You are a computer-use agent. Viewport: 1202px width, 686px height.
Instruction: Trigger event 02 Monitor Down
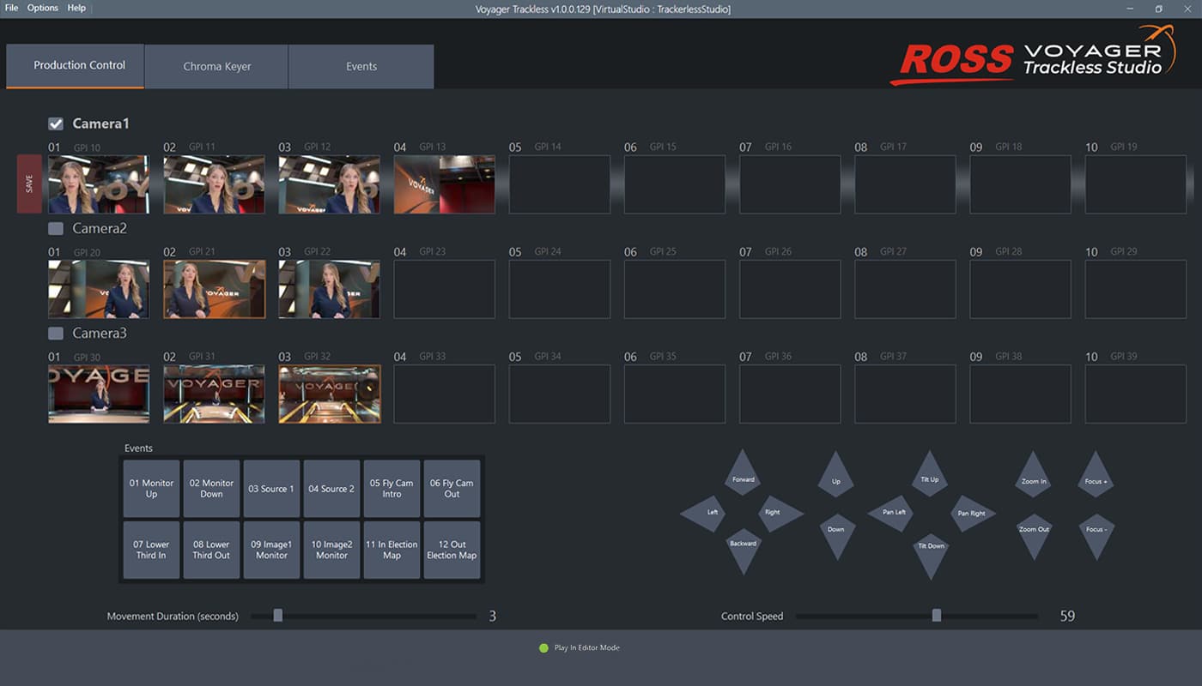pyautogui.click(x=211, y=489)
